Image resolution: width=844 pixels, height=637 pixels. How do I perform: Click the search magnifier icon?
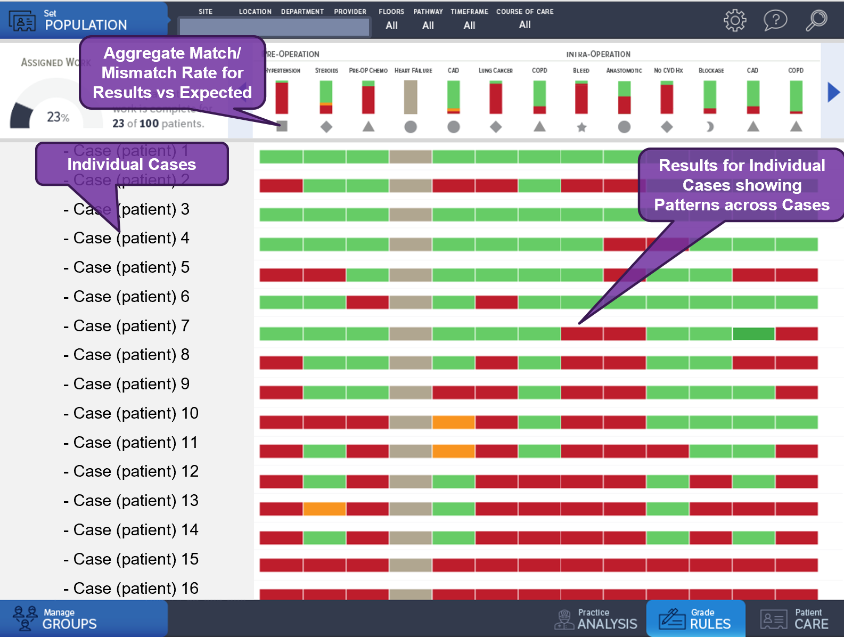click(x=816, y=20)
